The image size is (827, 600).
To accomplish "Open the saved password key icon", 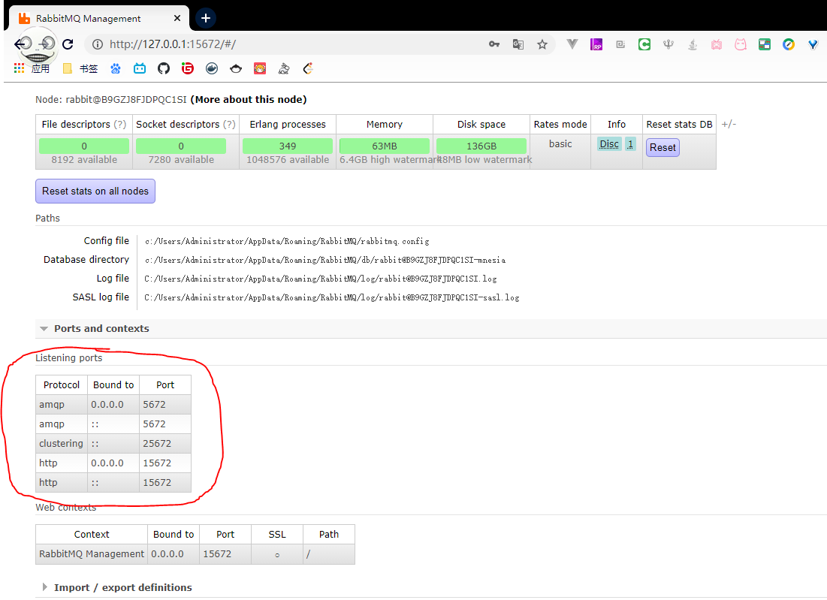I will tap(494, 44).
